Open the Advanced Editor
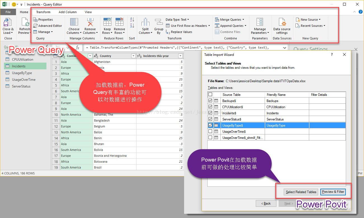Image resolution: width=364 pixels, height=218 pixels. (x=48, y=25)
